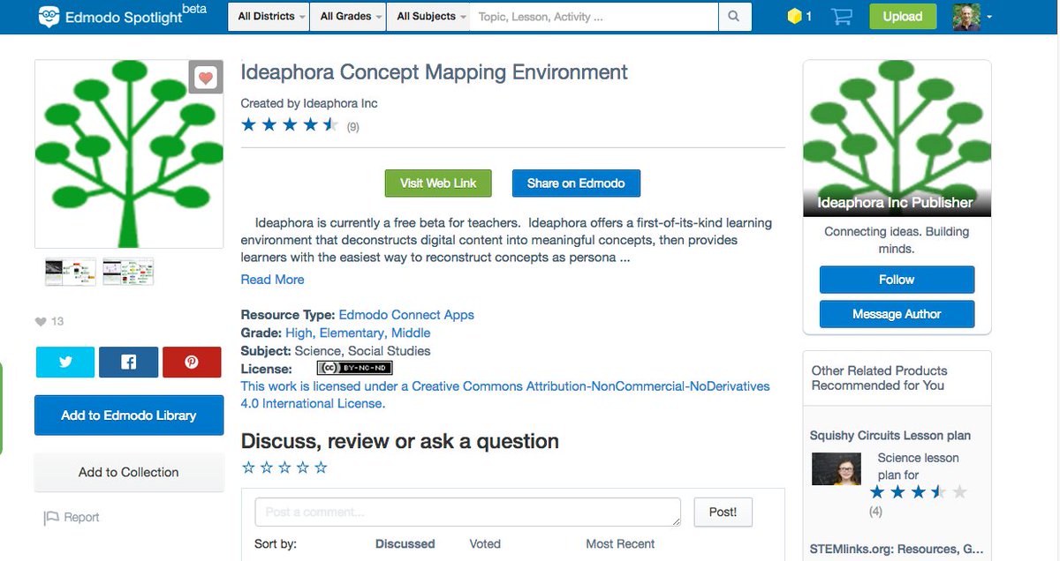Image resolution: width=1060 pixels, height=561 pixels.
Task: Click the Report flag icon
Action: pos(51,518)
